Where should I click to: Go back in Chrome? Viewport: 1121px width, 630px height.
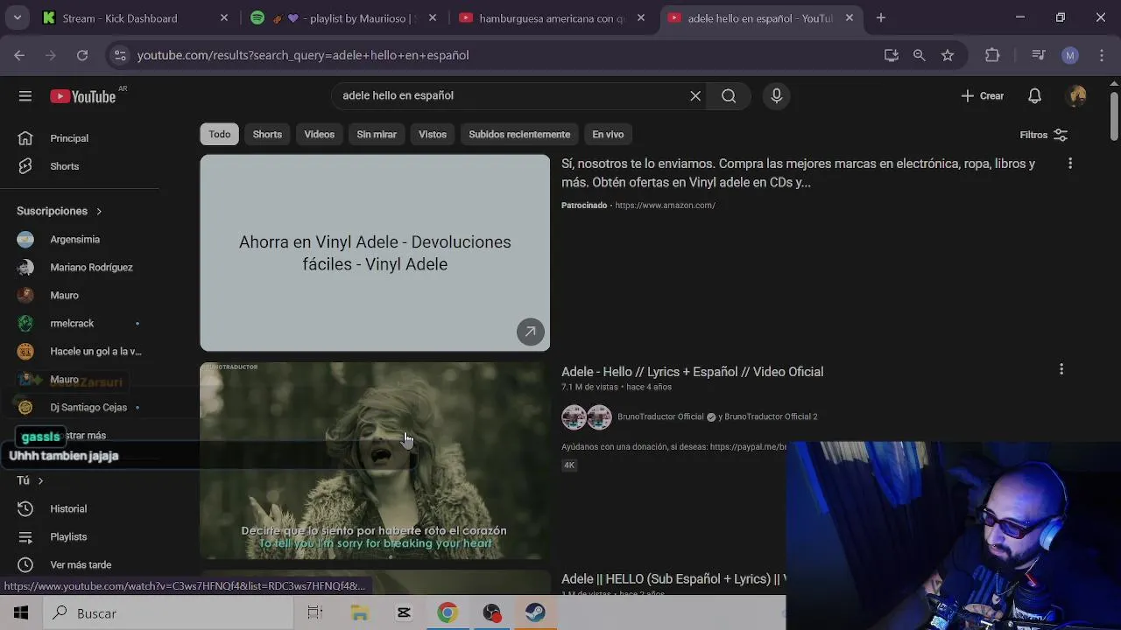pos(19,55)
